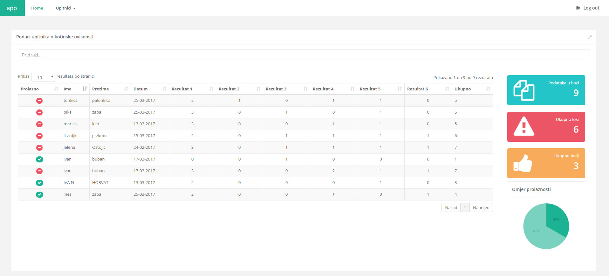Image resolution: width=609 pixels, height=276 pixels.
Task: Click the documents icon in Podataka u bazi
Action: (524, 90)
